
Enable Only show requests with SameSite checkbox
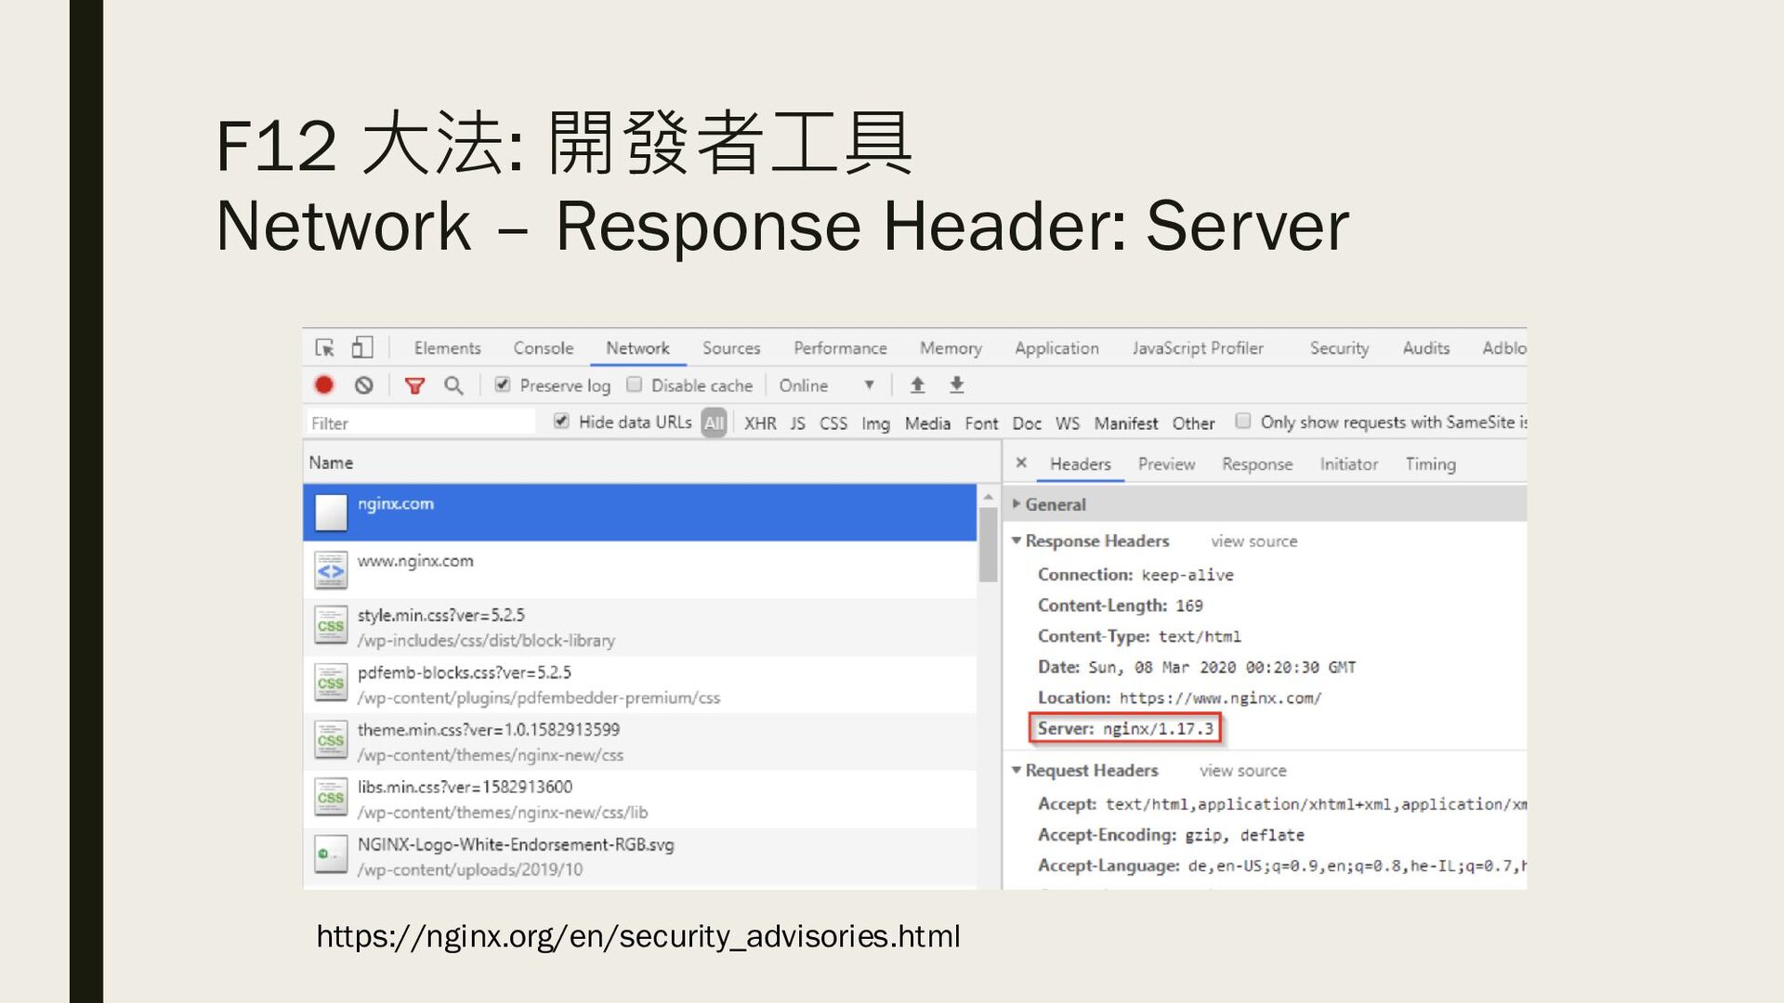[1243, 422]
